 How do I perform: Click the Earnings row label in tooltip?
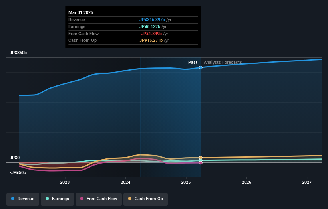[77, 26]
